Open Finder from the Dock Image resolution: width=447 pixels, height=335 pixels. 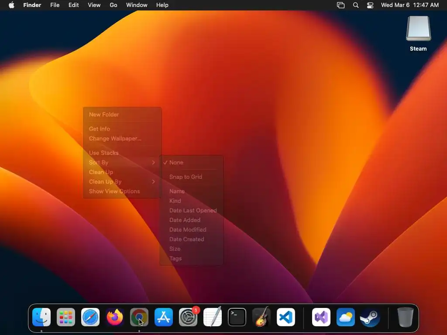click(41, 317)
